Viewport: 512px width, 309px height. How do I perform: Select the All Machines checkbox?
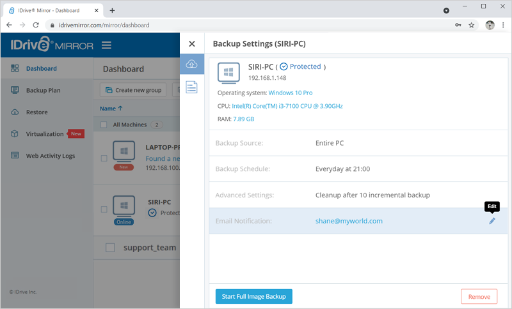104,125
